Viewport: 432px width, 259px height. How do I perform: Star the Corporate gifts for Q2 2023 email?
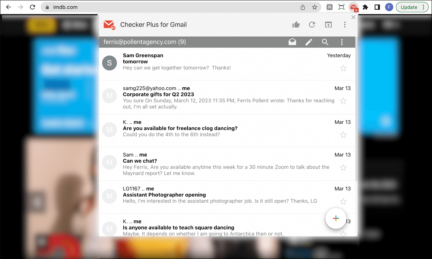click(343, 101)
